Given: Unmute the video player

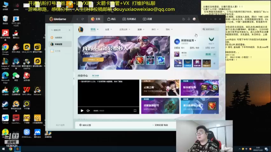Looking at the screenshot, I should [88, 111].
